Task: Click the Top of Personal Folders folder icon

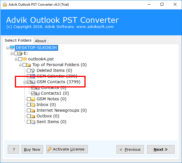Action: pyautogui.click(x=29, y=65)
